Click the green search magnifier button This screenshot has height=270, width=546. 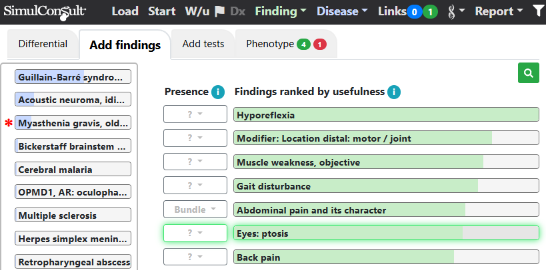pos(528,73)
